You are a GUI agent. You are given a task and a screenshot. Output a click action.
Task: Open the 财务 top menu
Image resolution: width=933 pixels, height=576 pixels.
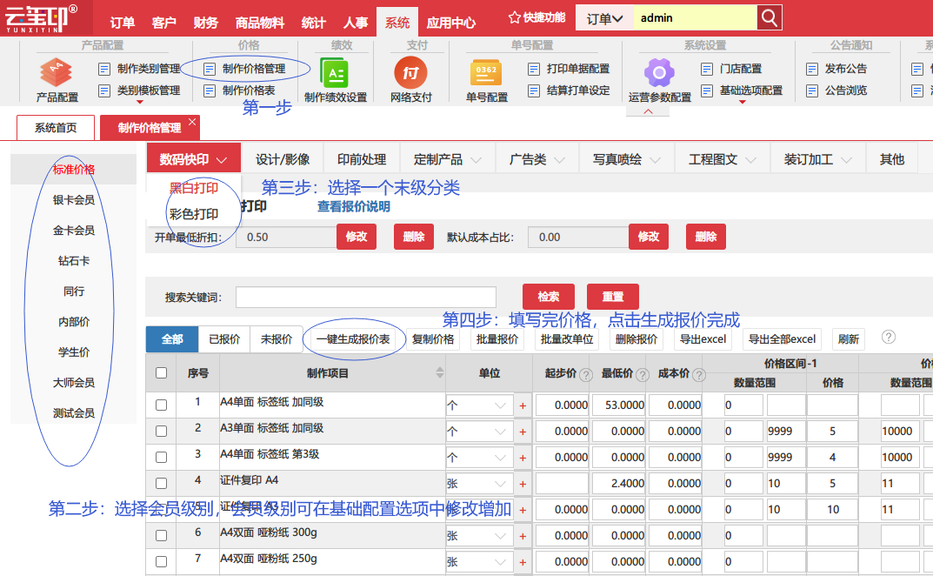point(206,23)
